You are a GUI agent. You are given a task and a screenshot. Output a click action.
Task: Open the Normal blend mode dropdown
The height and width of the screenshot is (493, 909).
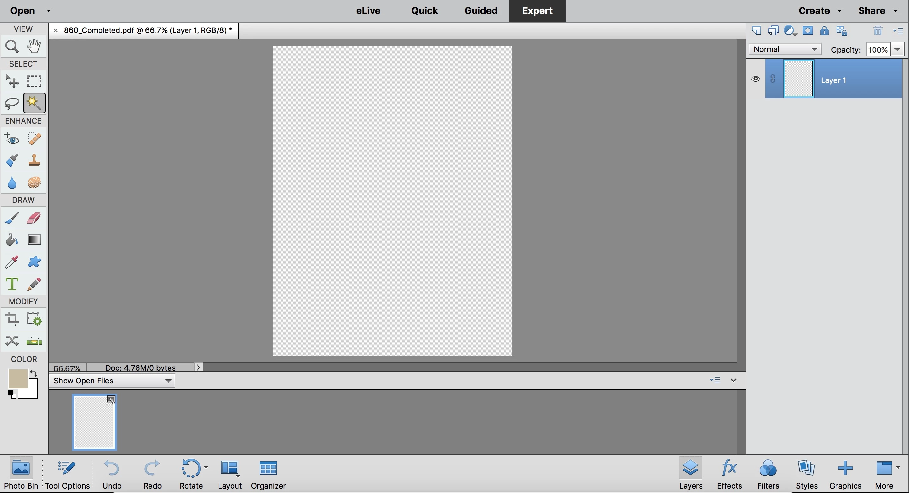coord(785,49)
